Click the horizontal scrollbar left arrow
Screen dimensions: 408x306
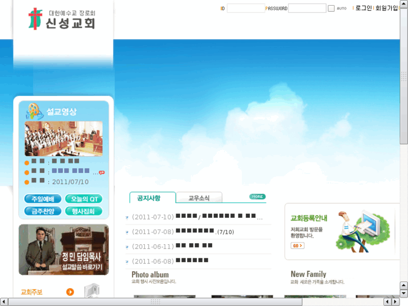[x=3, y=302]
